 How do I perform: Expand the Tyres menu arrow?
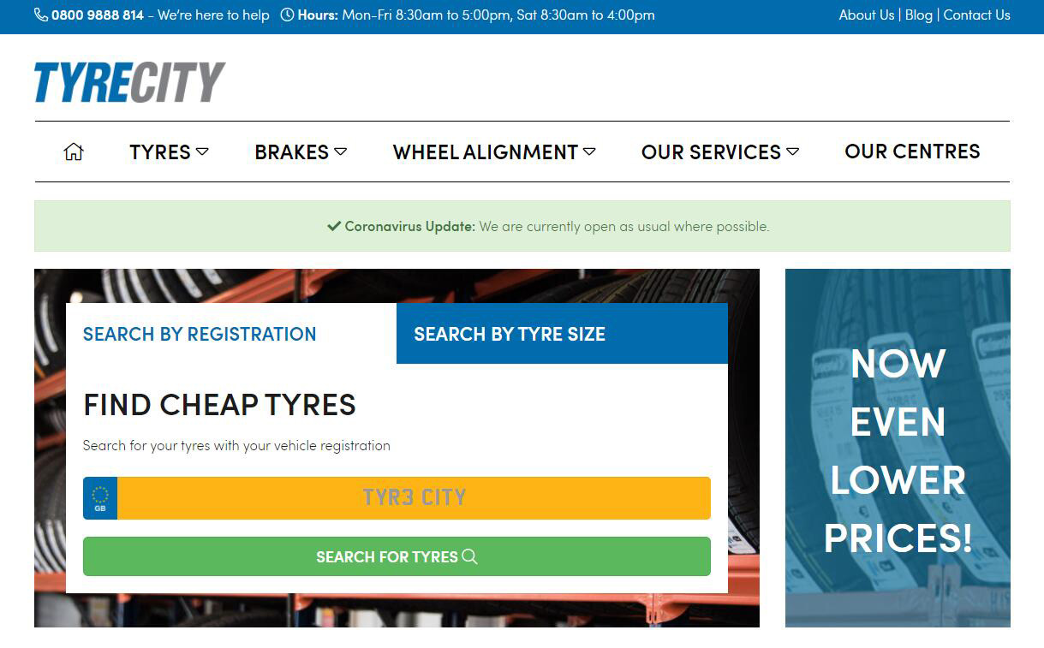202,152
